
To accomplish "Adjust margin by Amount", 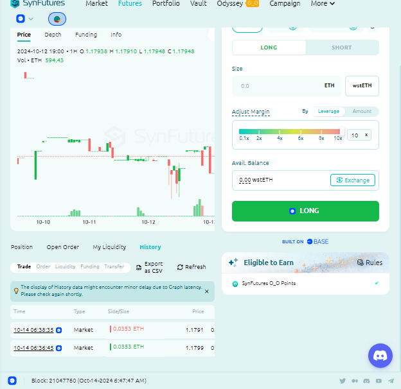I will point(362,111).
